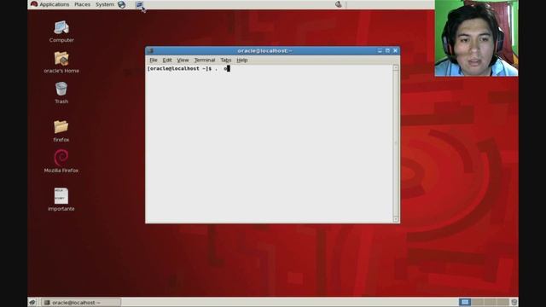
Task: Close the oracle@localhost terminal window
Action: [395, 51]
